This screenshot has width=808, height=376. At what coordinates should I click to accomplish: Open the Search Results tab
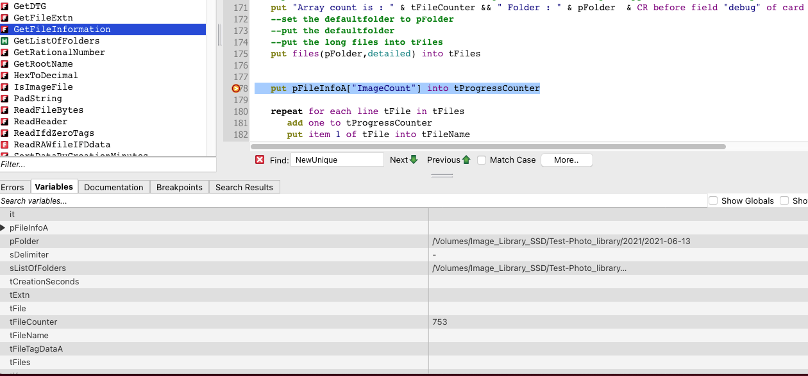point(244,187)
